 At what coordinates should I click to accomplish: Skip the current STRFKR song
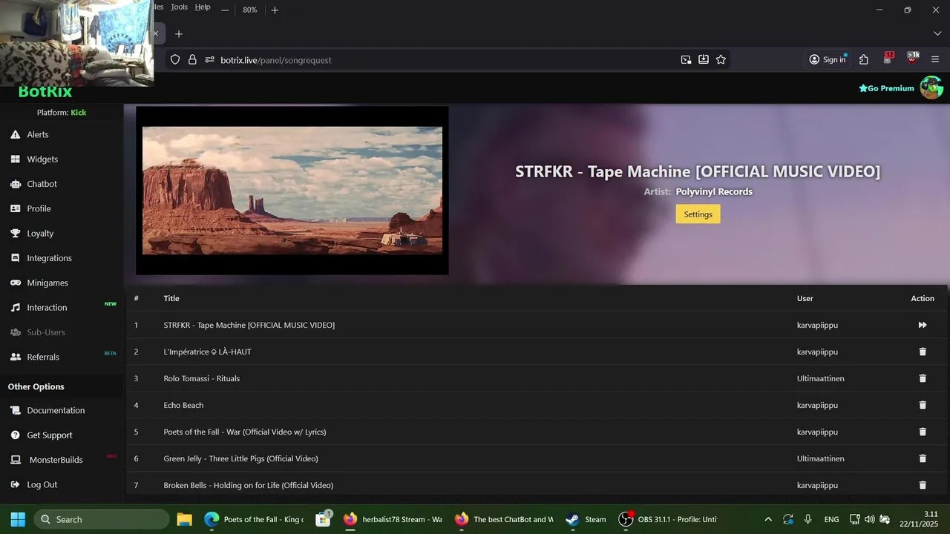pos(923,325)
